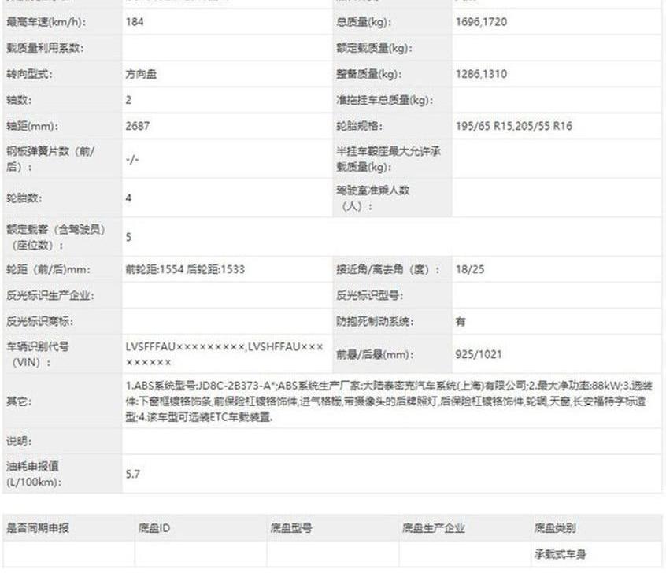The width and height of the screenshot is (666, 573).
Task: Select the 说明 row label
Action: 19,442
